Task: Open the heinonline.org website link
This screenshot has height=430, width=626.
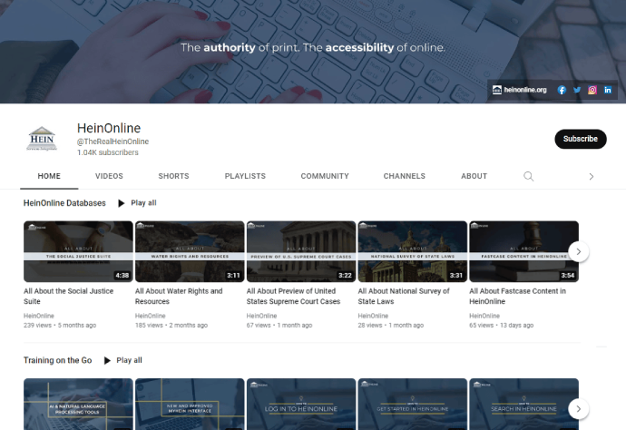Action: click(521, 90)
